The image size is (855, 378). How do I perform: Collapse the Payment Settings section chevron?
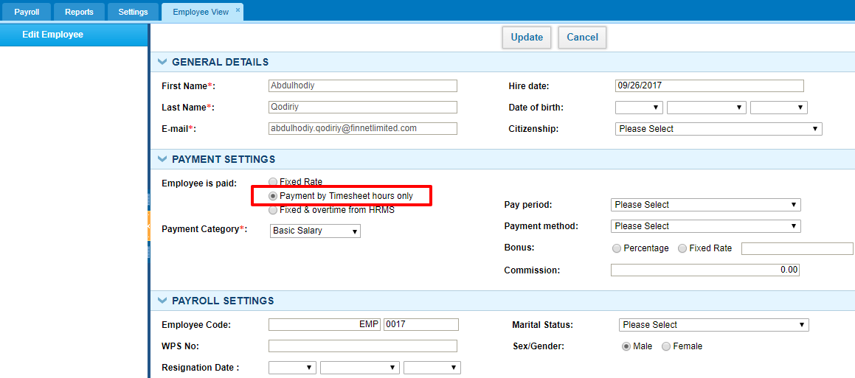[162, 159]
